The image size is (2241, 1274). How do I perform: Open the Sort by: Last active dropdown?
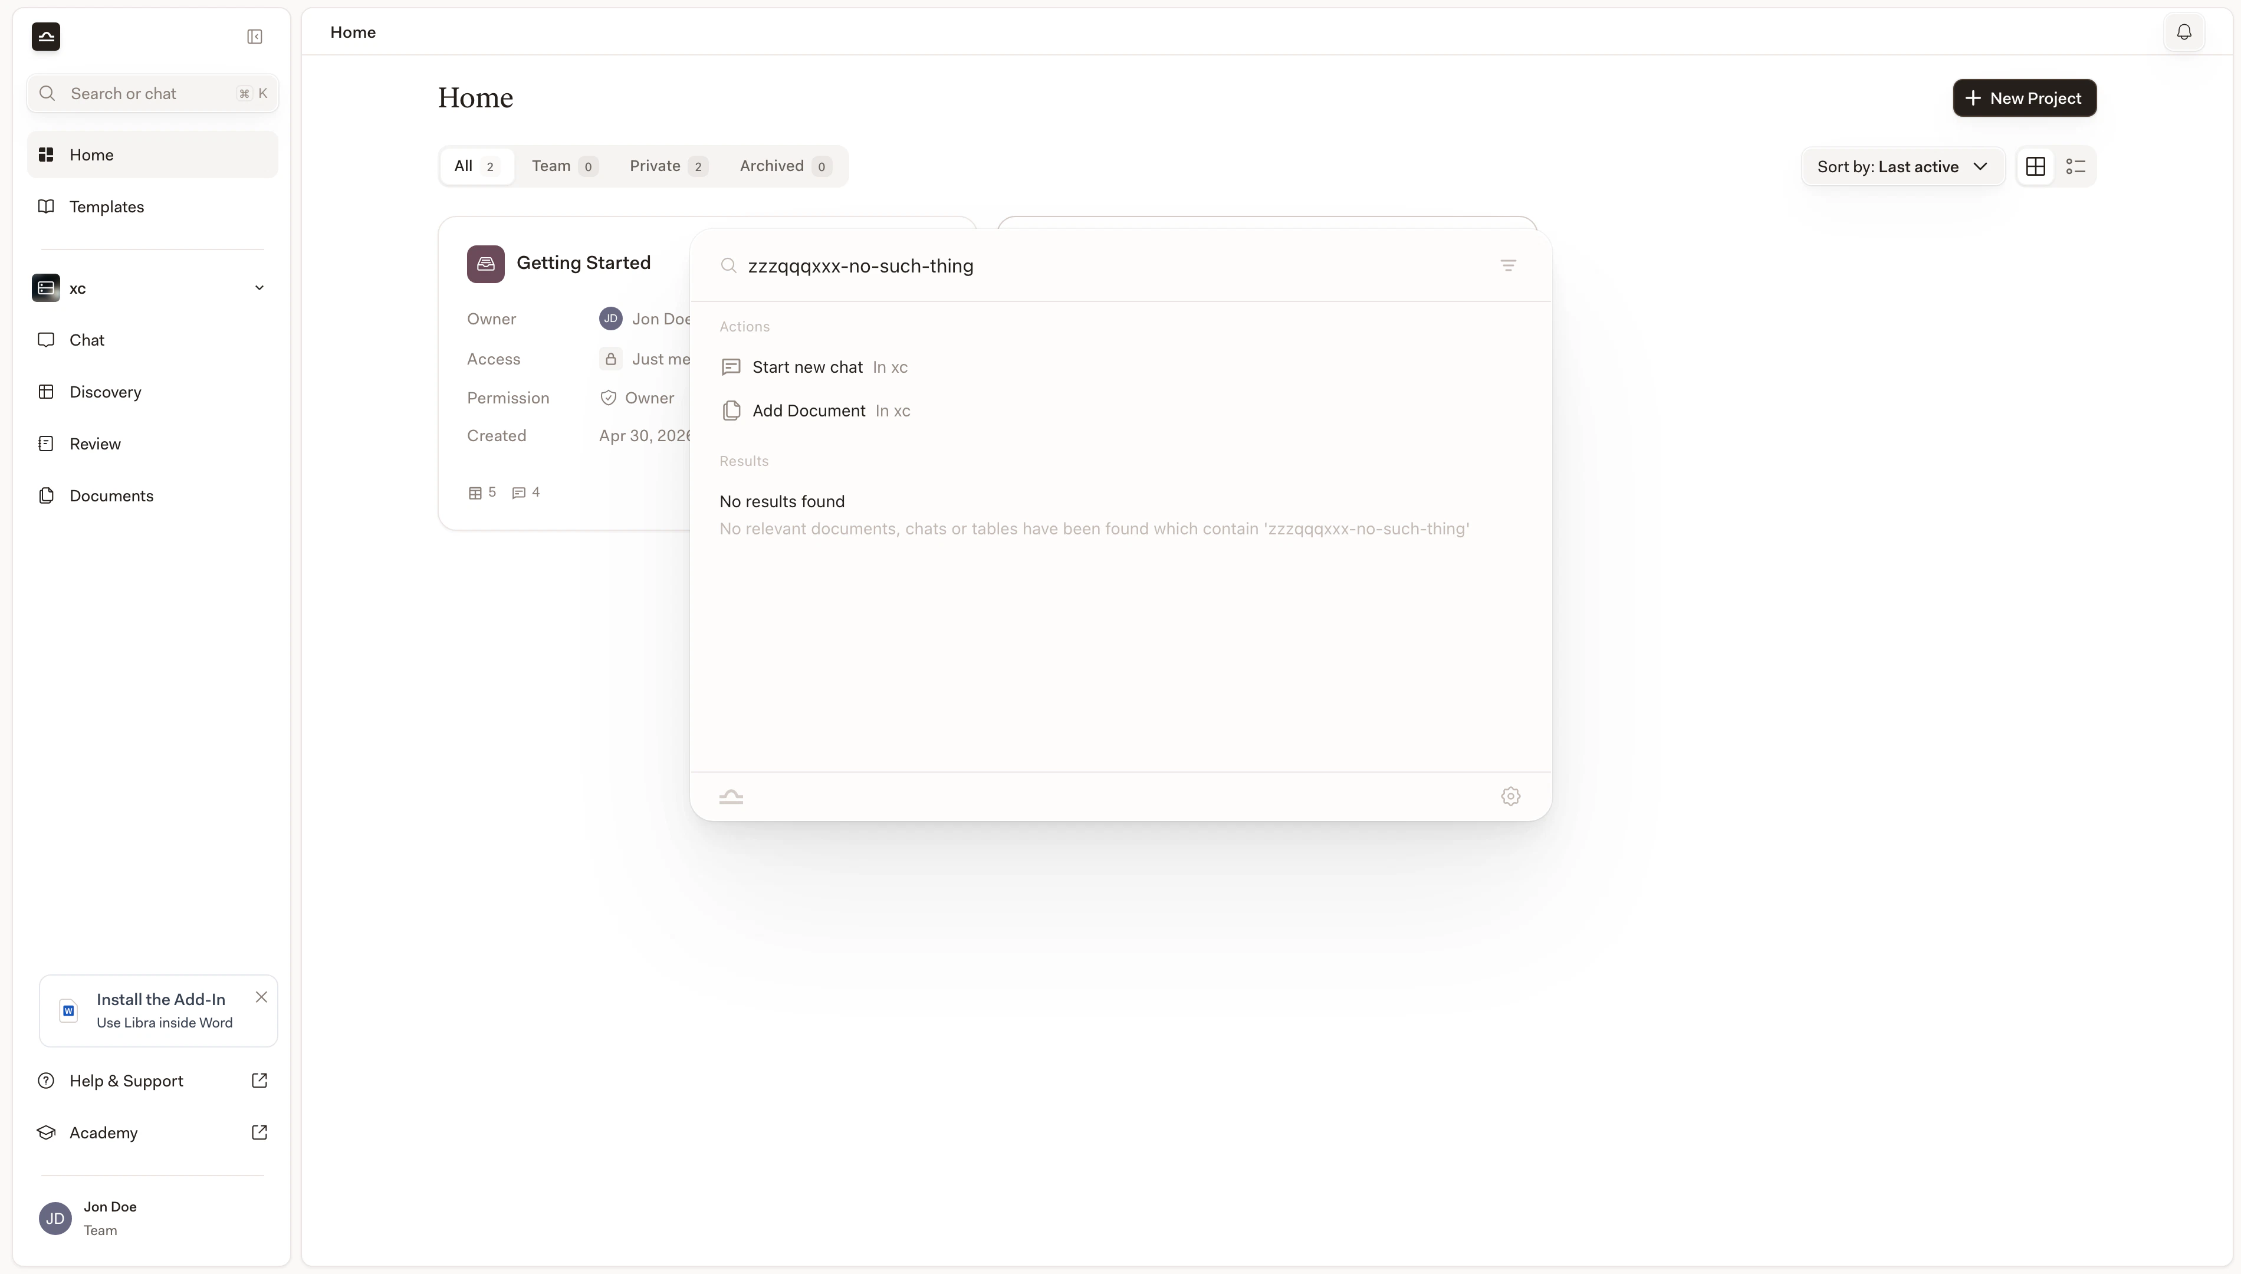pyautogui.click(x=1902, y=166)
